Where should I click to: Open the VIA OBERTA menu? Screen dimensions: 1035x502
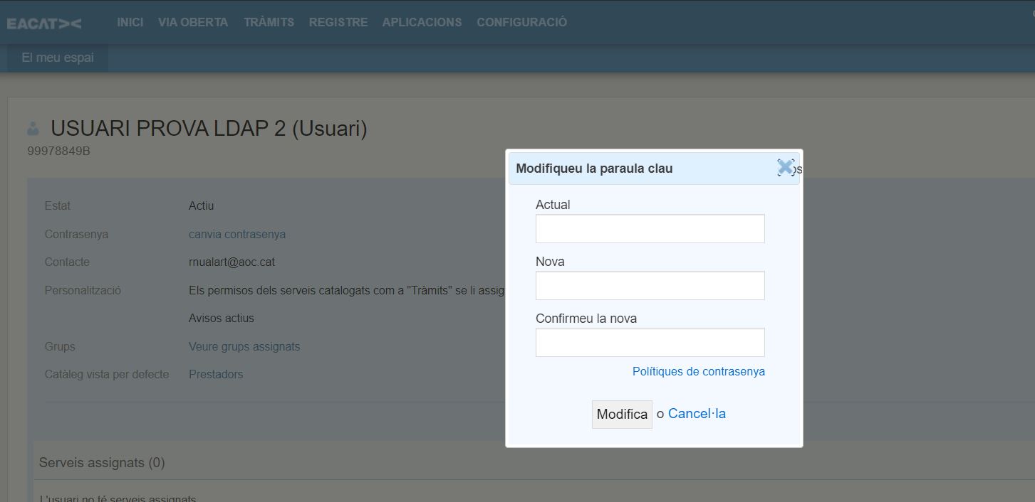pyautogui.click(x=193, y=22)
